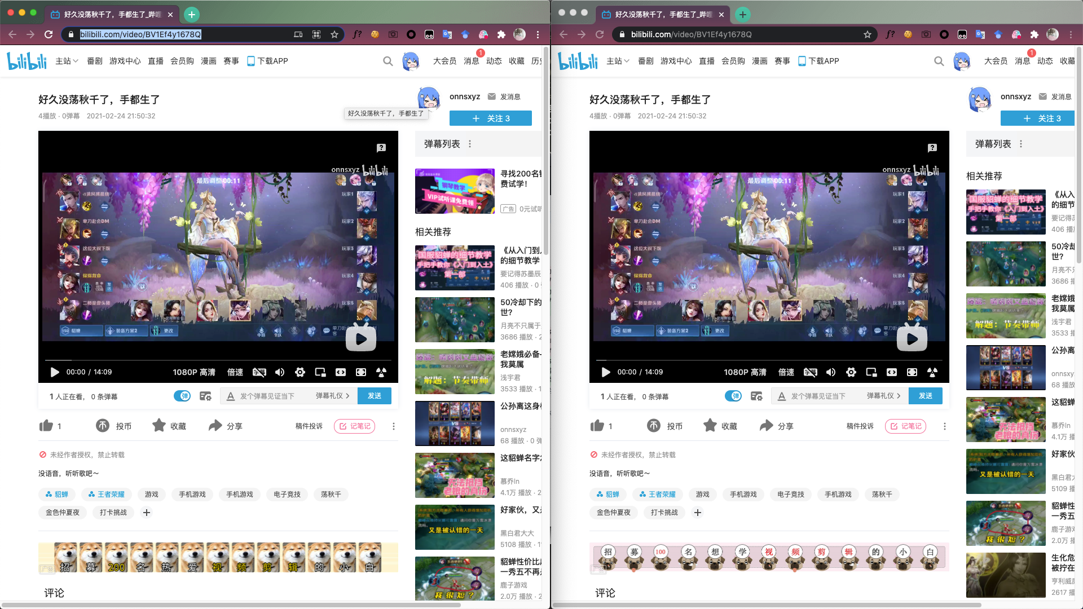1083x609 pixels.
Task: Toggle the subtitle icon in the player
Action: 259,372
